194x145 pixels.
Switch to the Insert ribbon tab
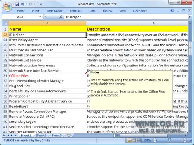(35, 11)
